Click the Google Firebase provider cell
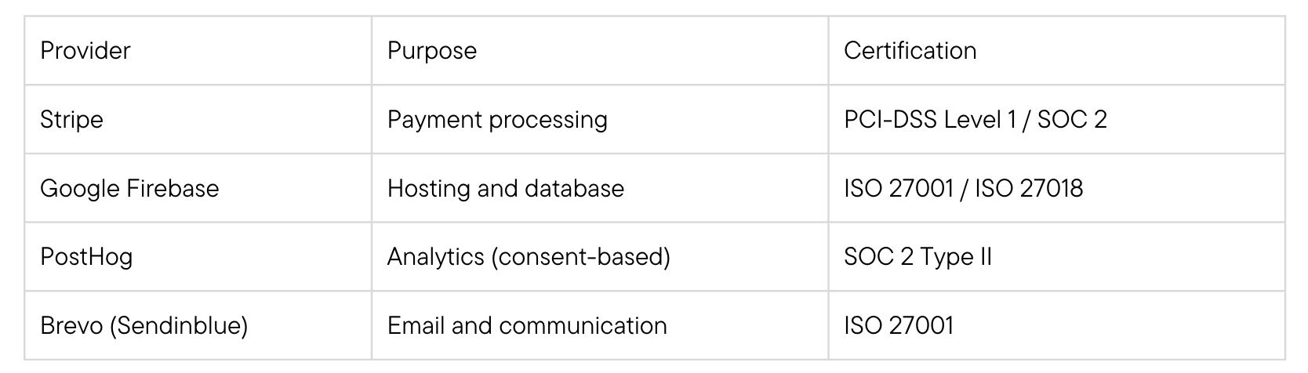Image resolution: width=1308 pixels, height=373 pixels. [x=129, y=189]
